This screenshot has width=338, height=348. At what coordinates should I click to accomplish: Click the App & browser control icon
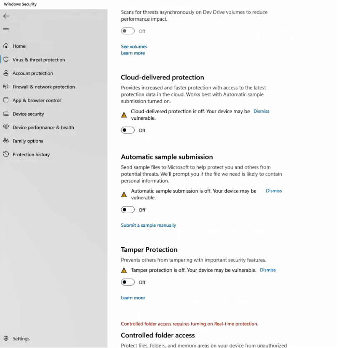(6, 100)
